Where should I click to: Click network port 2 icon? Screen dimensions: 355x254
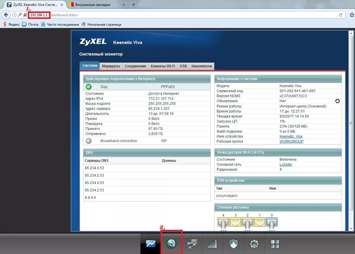pyautogui.click(x=248, y=222)
